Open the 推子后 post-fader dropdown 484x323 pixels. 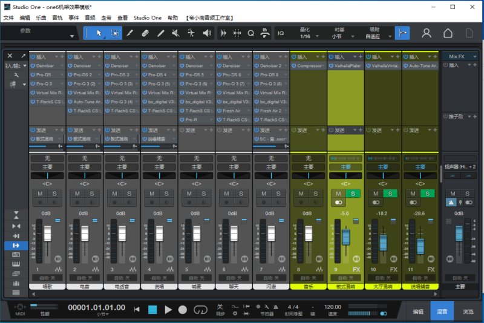[469, 117]
